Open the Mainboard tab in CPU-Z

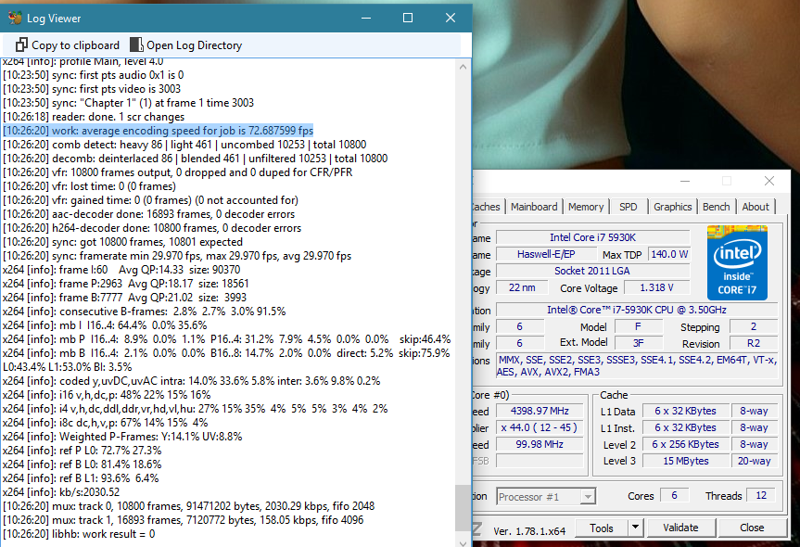coord(534,207)
